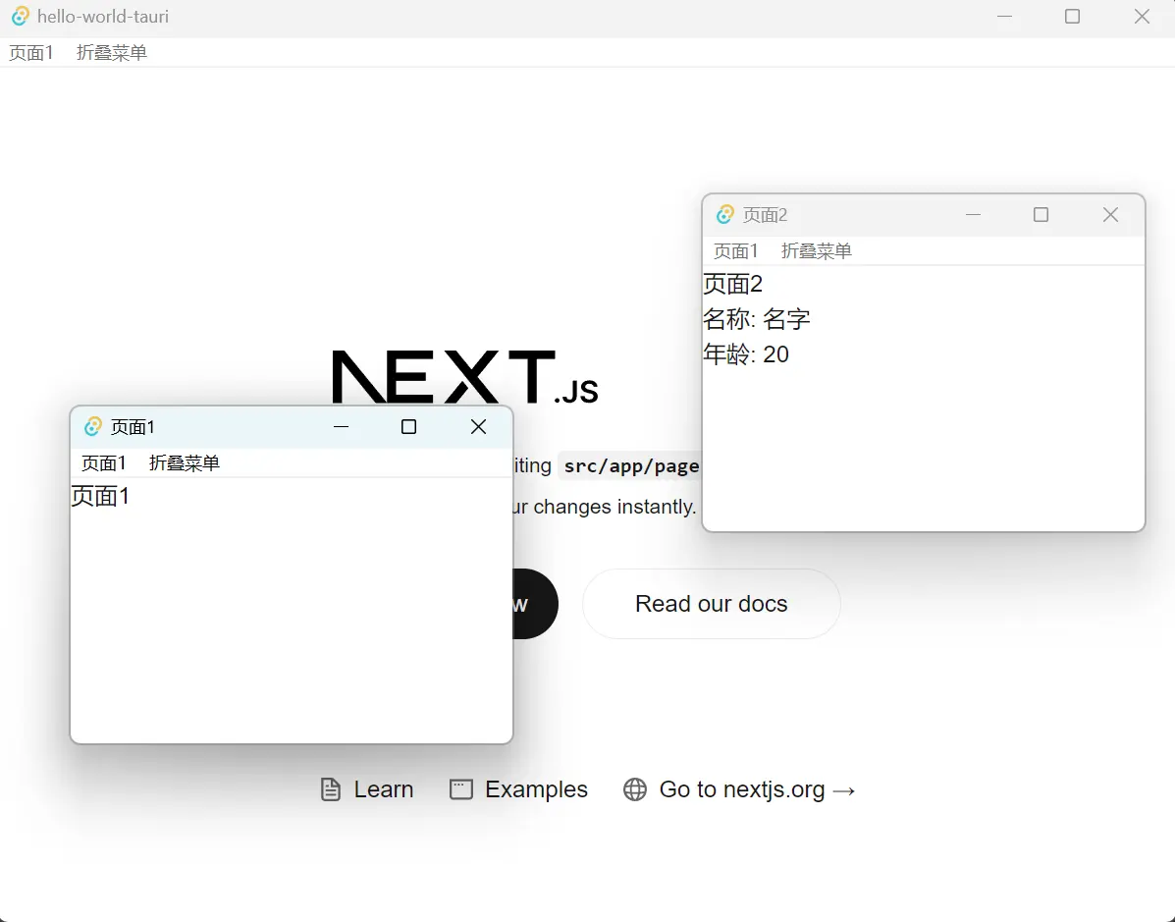
Task: Open 页面1 menu in main hello-world-tauri window
Action: 30,52
